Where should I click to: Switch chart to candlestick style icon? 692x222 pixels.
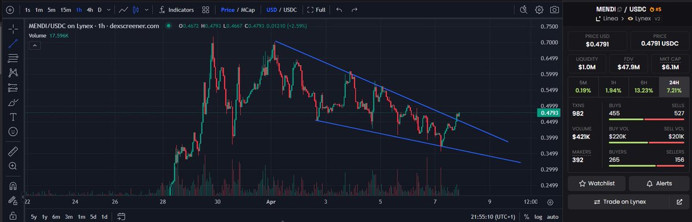[x=136, y=10]
